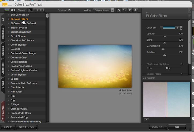Click previous filter up arrow
The width and height of the screenshot is (194, 132).
190,11
